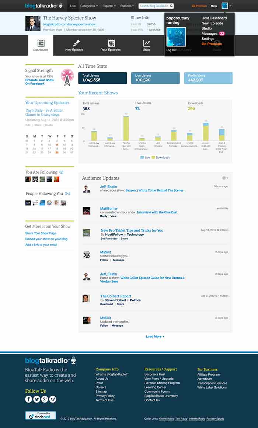Screen dimensions: 258x428
Task: Open Season 3 White Collar Behind The Scenes
Action: [154, 190]
